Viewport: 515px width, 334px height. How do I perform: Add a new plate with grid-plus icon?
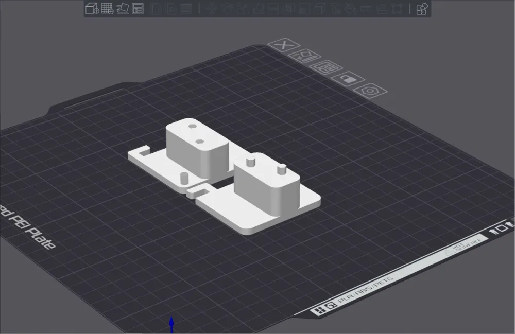pyautogui.click(x=107, y=9)
